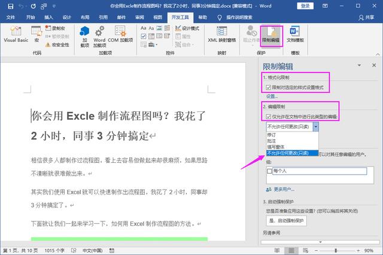Image resolution: width=383 pixels, height=255 pixels.
Task: Start 录制宏 (Record Macro)
Action: [x=55, y=28]
